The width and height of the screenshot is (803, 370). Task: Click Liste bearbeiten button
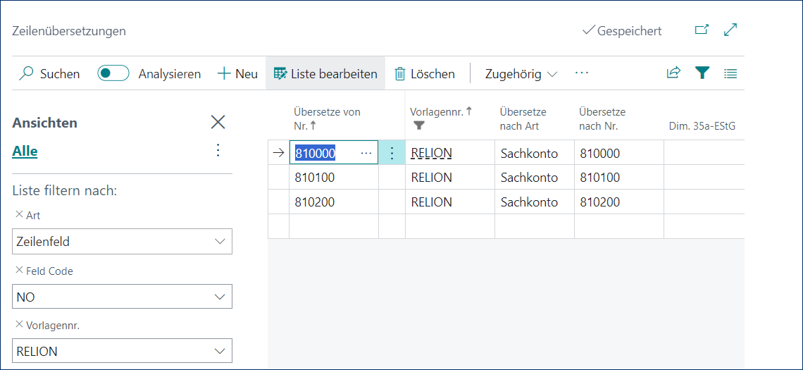325,74
